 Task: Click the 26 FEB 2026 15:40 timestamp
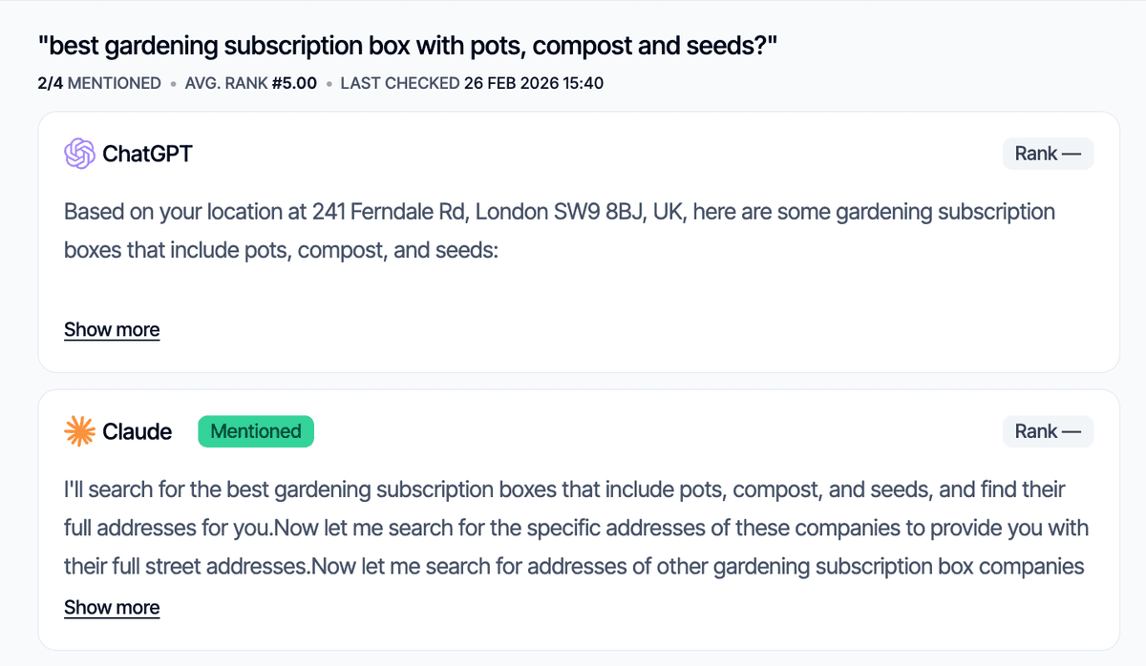pyautogui.click(x=534, y=83)
